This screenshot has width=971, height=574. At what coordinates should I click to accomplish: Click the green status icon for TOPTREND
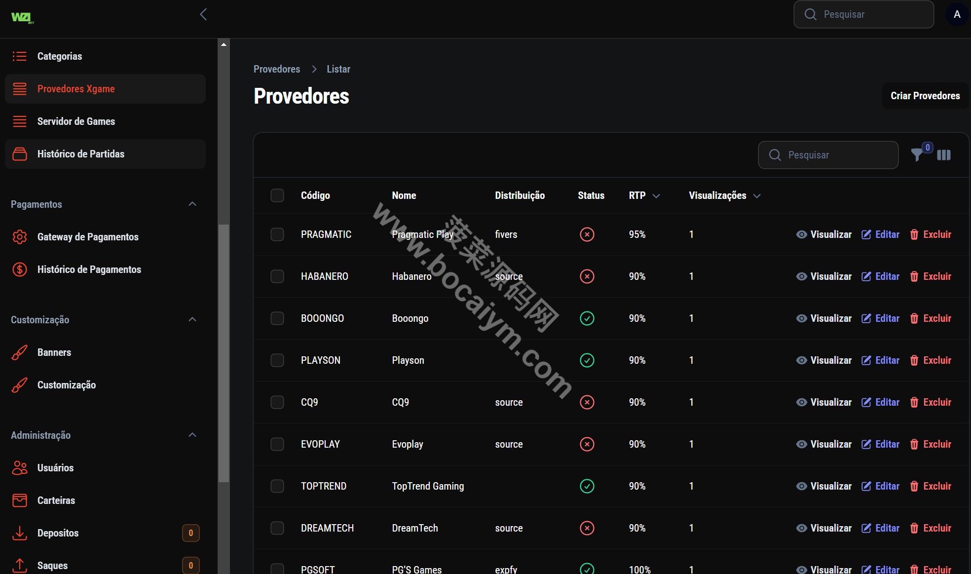pyautogui.click(x=587, y=486)
